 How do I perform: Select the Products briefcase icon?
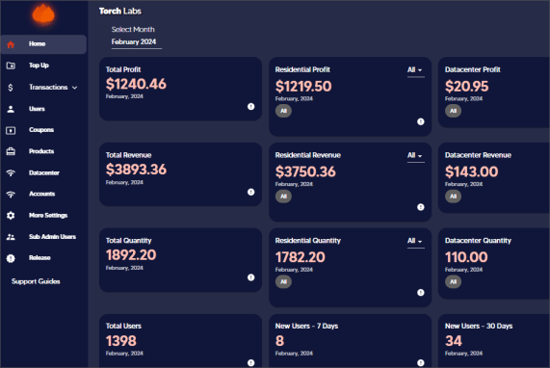point(11,151)
